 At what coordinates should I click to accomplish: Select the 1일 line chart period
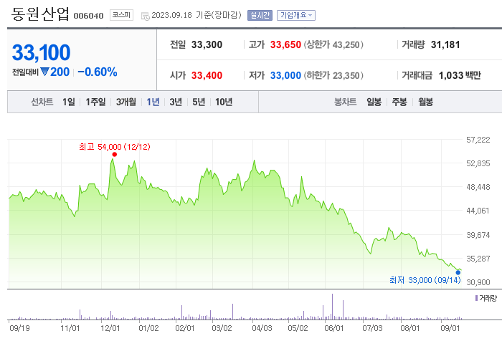[x=69, y=102]
